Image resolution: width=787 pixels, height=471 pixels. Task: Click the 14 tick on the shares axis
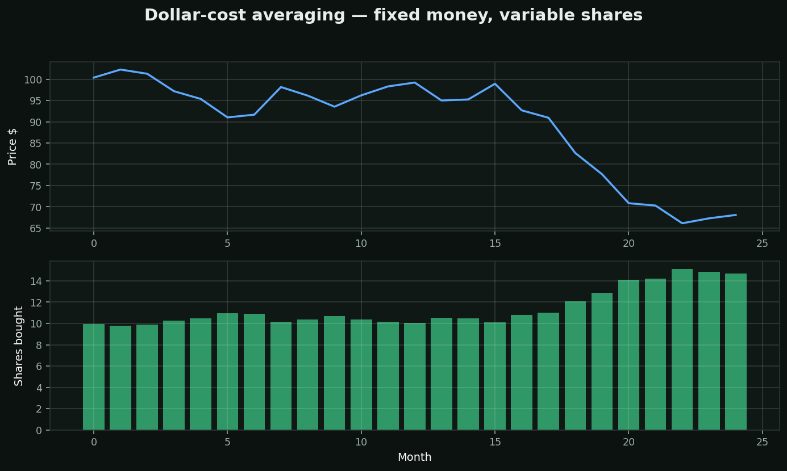coord(36,281)
